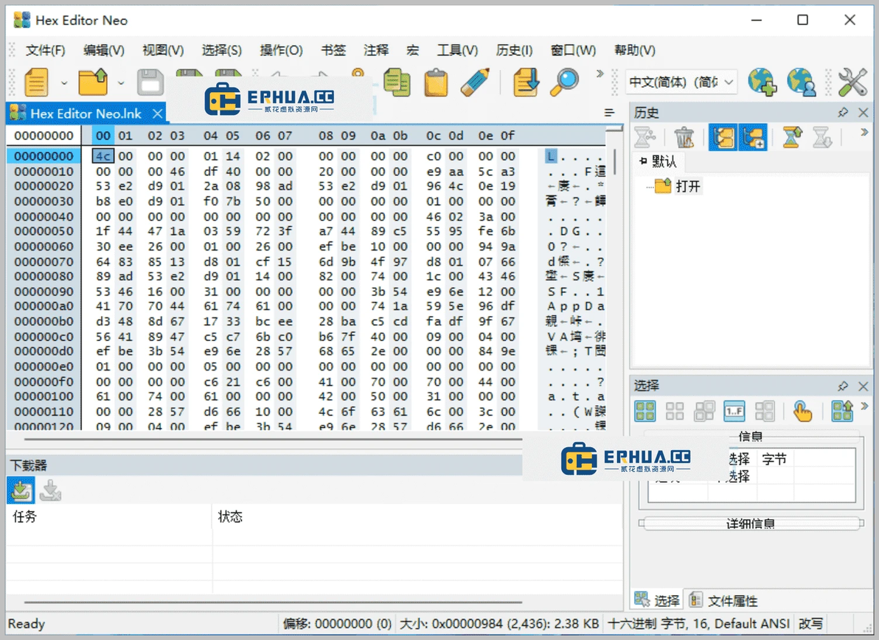The width and height of the screenshot is (879, 640).
Task: Pin the 历史 panel
Action: click(x=843, y=113)
